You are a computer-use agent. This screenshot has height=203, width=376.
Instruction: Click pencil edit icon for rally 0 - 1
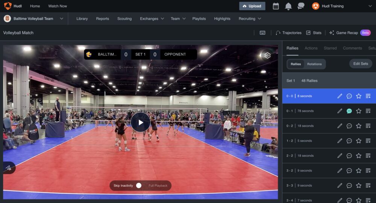(x=340, y=111)
